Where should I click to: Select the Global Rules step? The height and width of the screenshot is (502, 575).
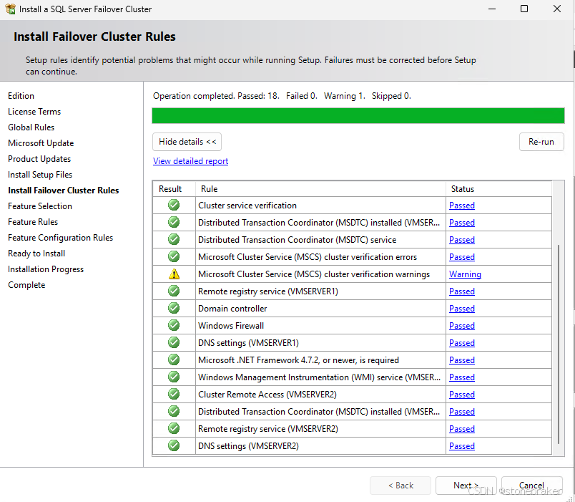coord(31,127)
